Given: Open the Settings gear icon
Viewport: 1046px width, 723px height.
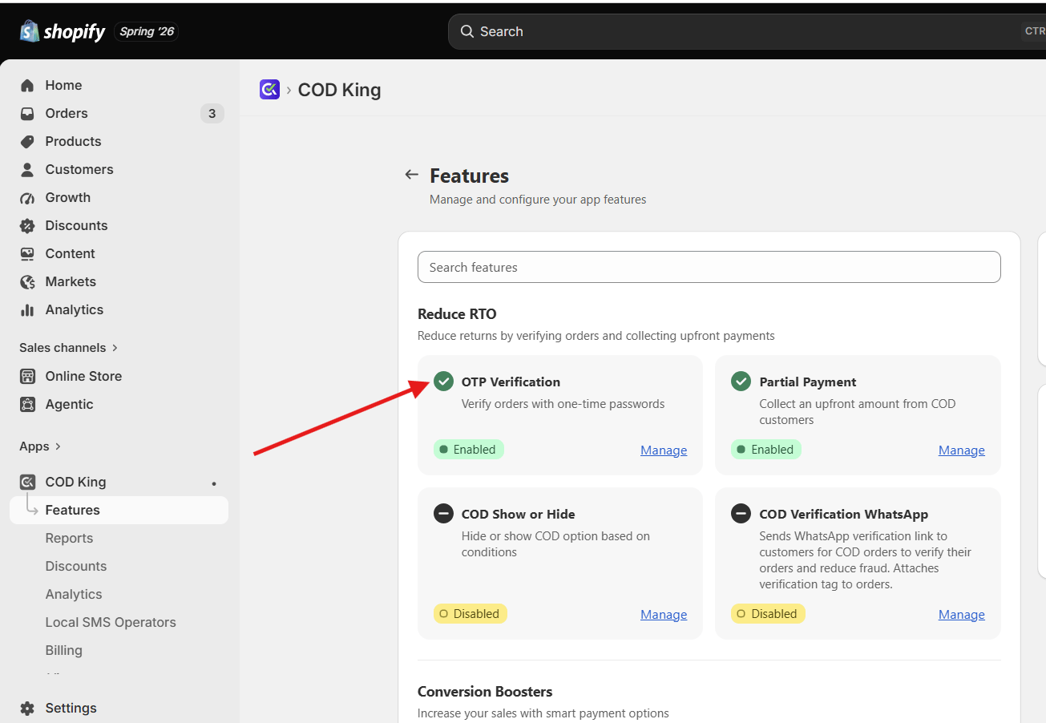Looking at the screenshot, I should tap(27, 708).
